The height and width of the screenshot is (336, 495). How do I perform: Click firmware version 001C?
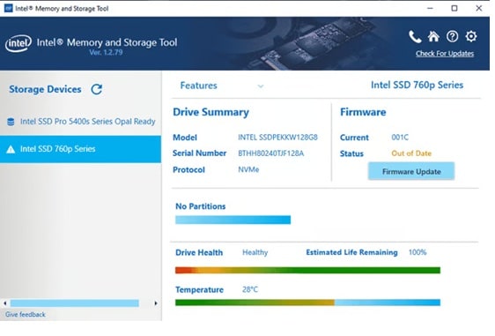coord(400,138)
